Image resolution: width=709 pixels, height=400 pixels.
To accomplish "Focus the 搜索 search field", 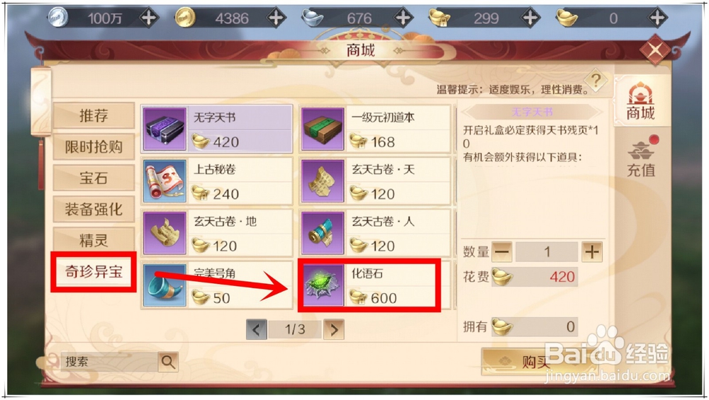I will tap(110, 362).
